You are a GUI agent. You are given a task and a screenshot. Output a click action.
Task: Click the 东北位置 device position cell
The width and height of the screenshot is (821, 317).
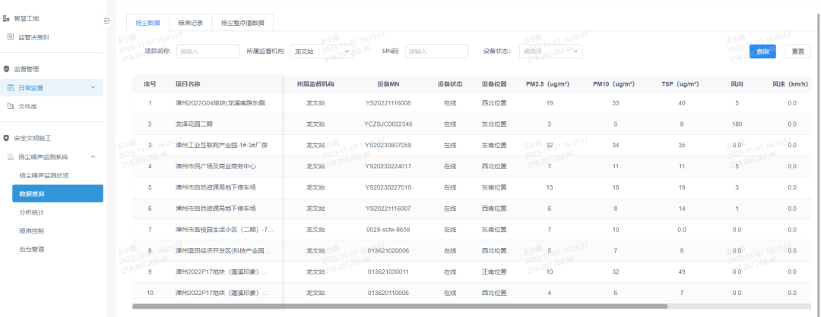click(x=494, y=124)
